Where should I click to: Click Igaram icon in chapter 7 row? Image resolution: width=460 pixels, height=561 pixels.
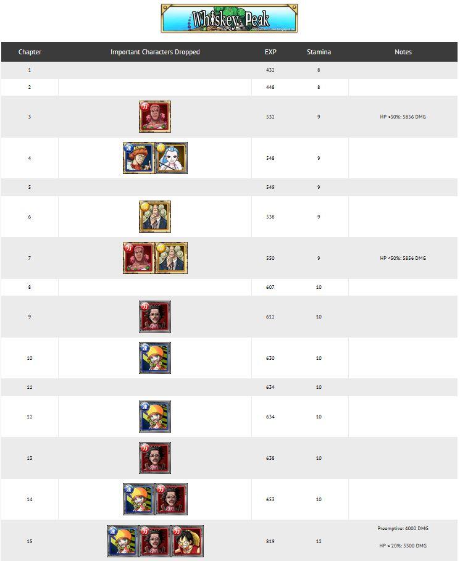pyautogui.click(x=171, y=258)
